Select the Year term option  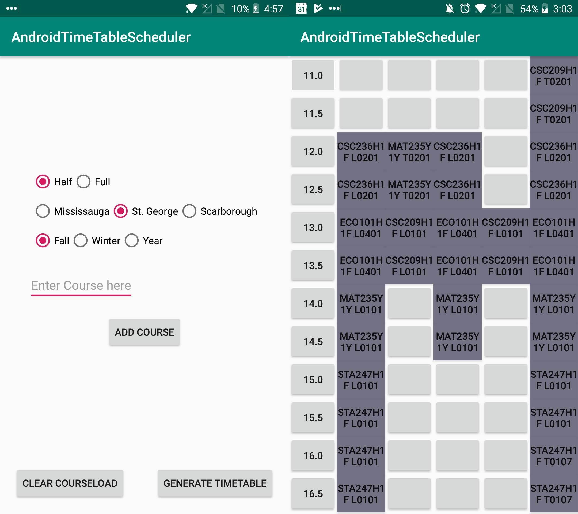pos(131,241)
